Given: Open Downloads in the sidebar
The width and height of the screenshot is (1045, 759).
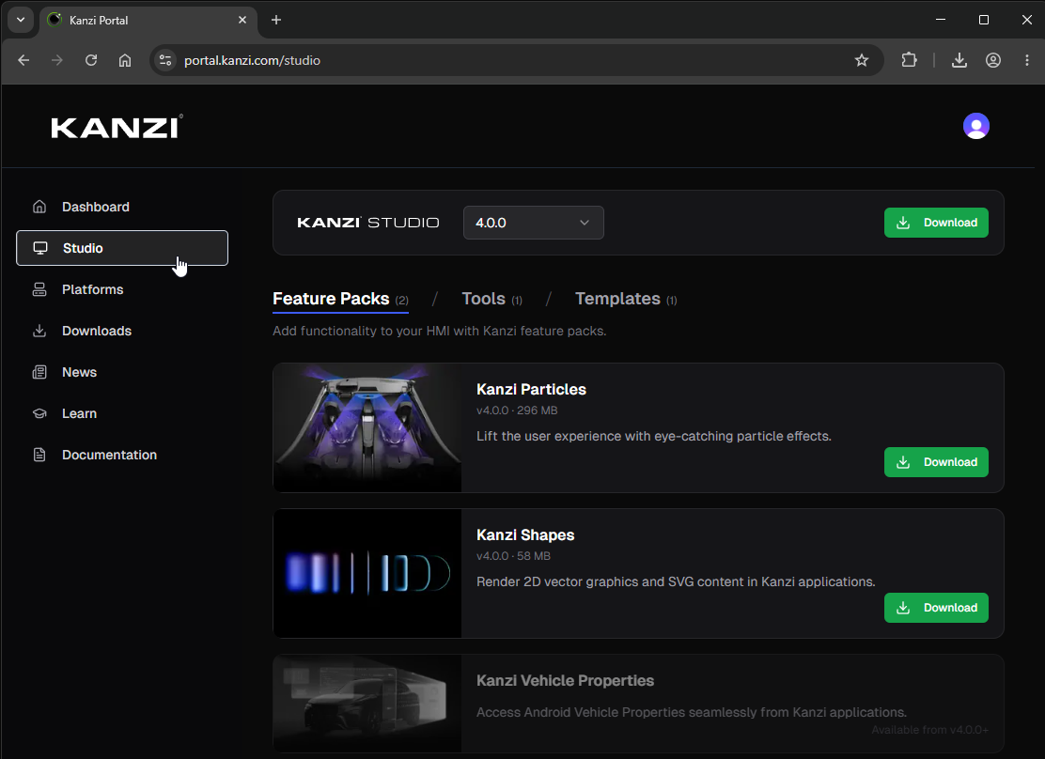Looking at the screenshot, I should pos(122,331).
